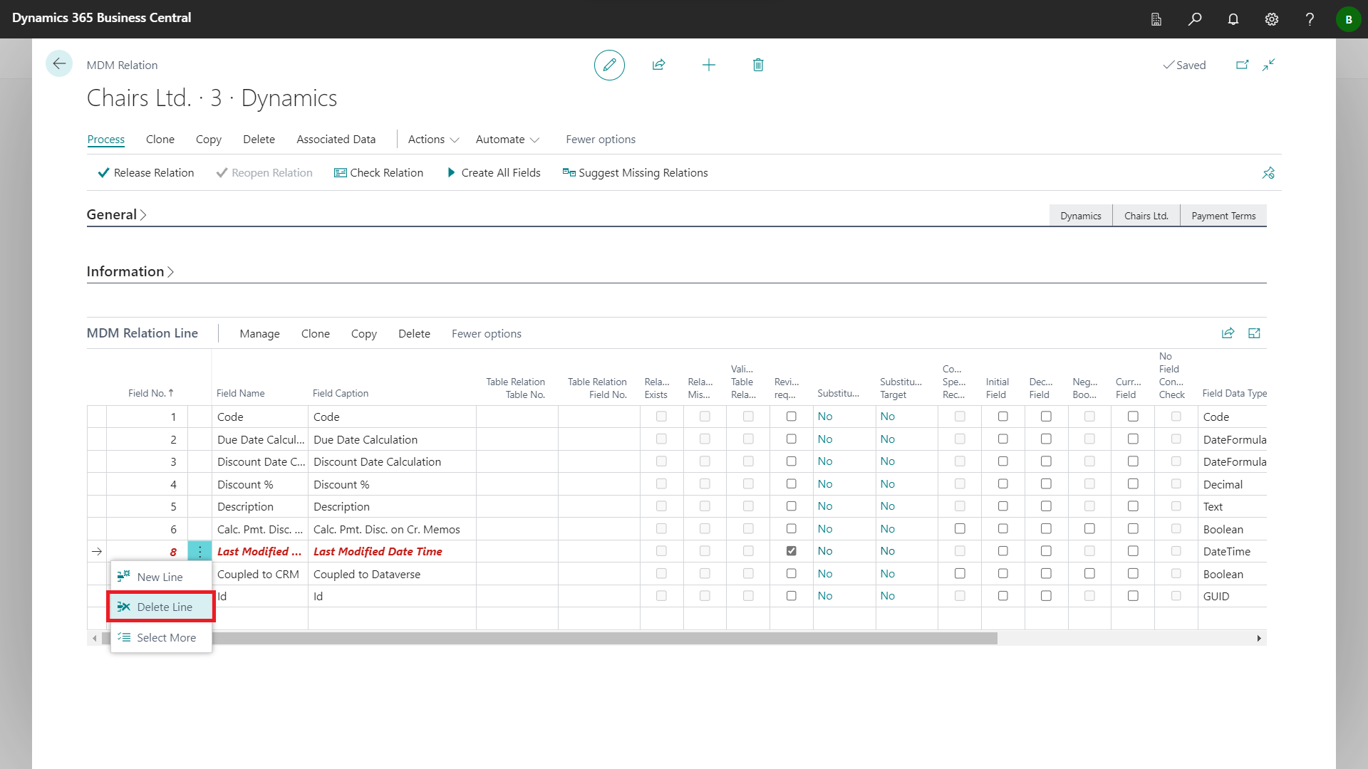Open Manage menu in relation lines

pyautogui.click(x=259, y=334)
